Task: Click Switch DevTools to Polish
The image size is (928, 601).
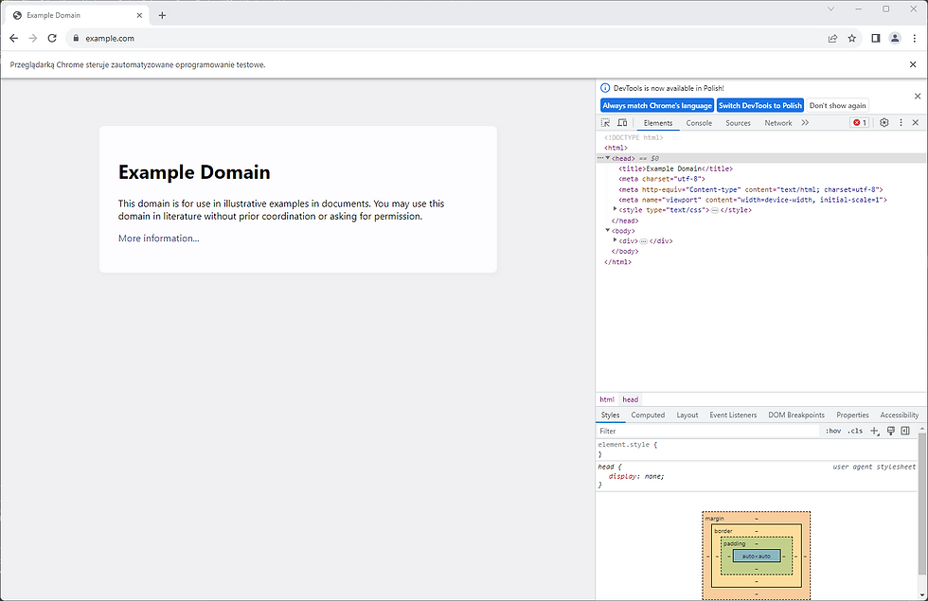Action: click(759, 105)
